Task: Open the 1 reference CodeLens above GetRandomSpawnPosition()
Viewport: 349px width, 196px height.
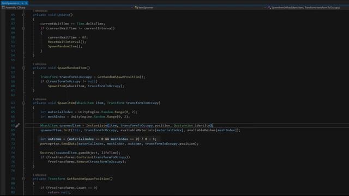Action: [40, 175]
